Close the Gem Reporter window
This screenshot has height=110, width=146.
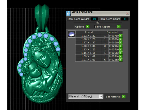pyautogui.click(x=127, y=13)
